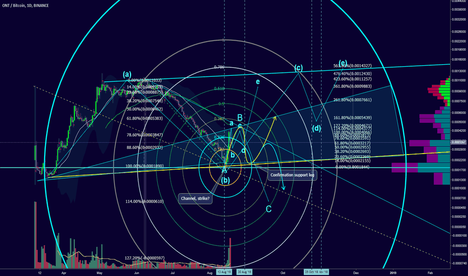Click the 'Dec' label on time axis

click(356, 272)
